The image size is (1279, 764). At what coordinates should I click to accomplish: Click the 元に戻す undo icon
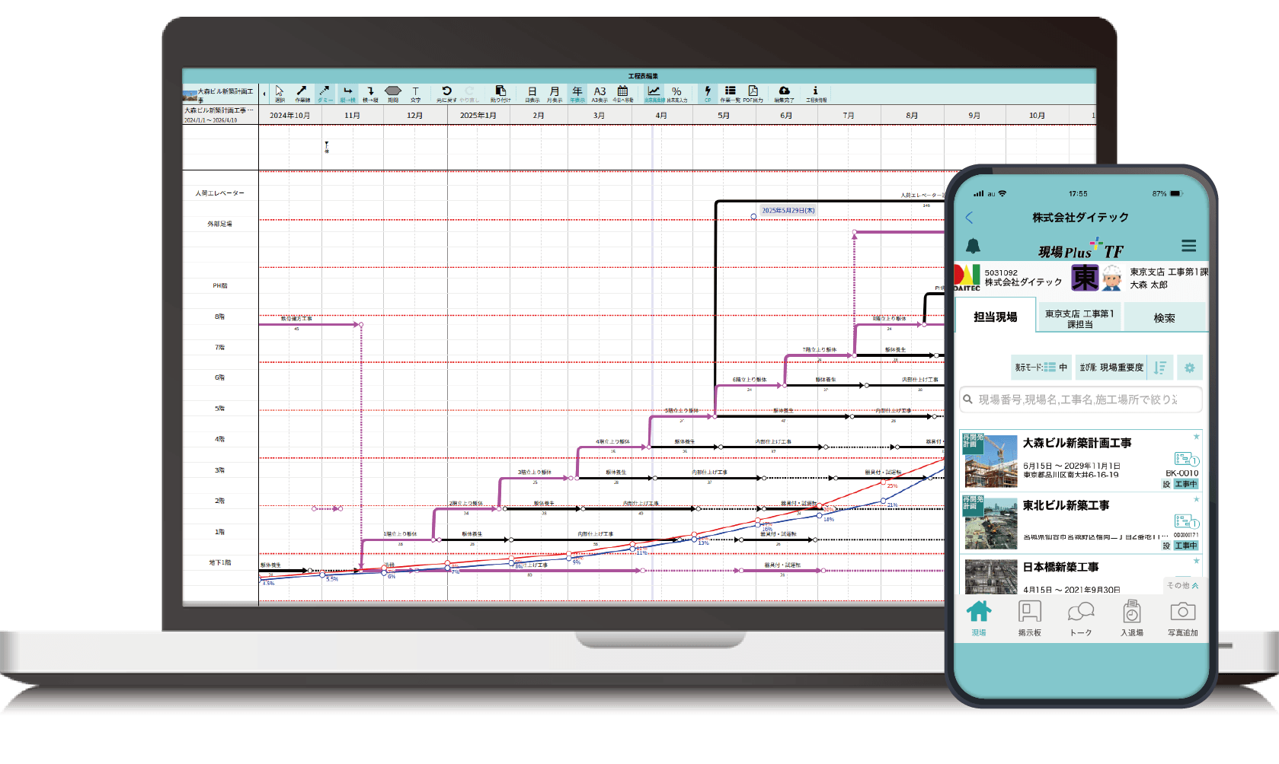(446, 94)
